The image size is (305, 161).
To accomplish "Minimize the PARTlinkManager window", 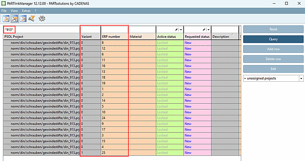I will [x=274, y=3].
